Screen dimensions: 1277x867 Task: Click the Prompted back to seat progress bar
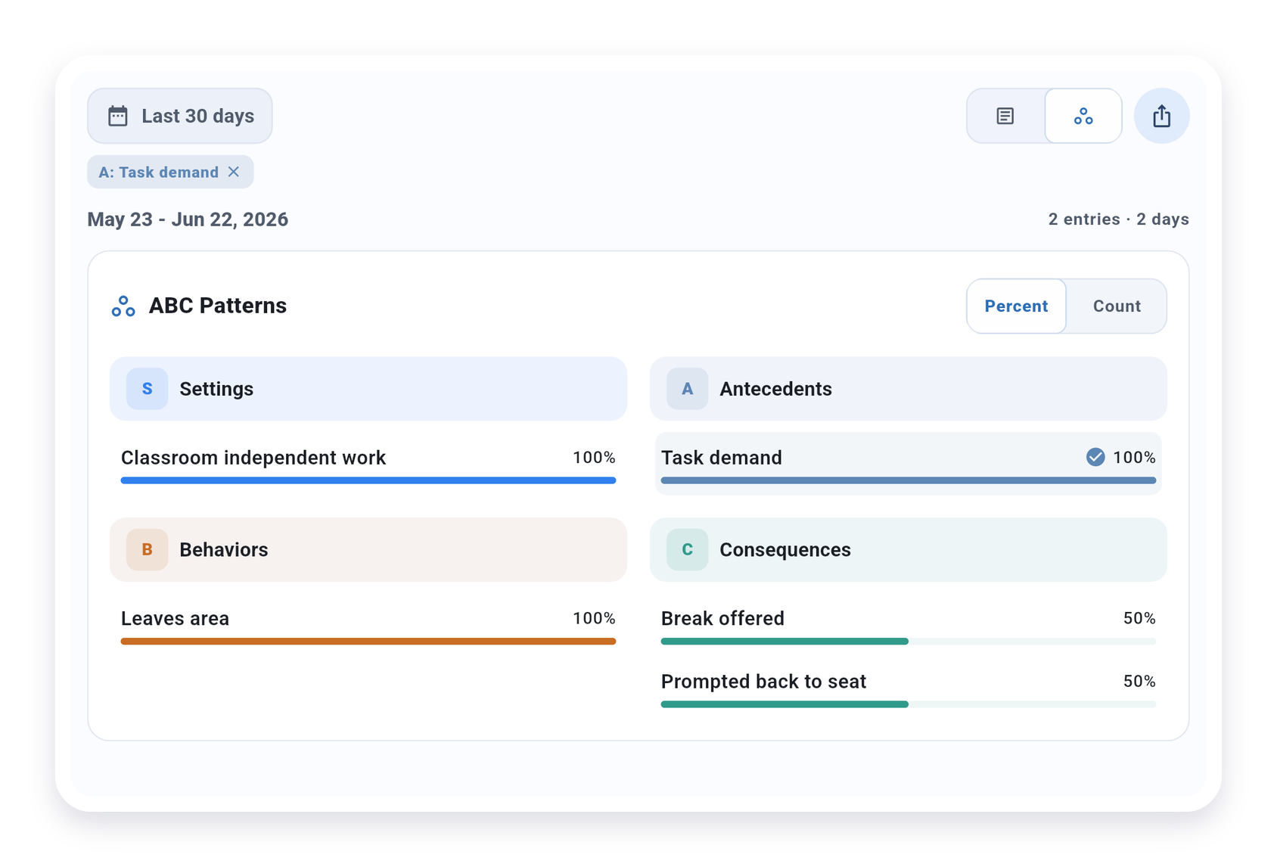(909, 704)
